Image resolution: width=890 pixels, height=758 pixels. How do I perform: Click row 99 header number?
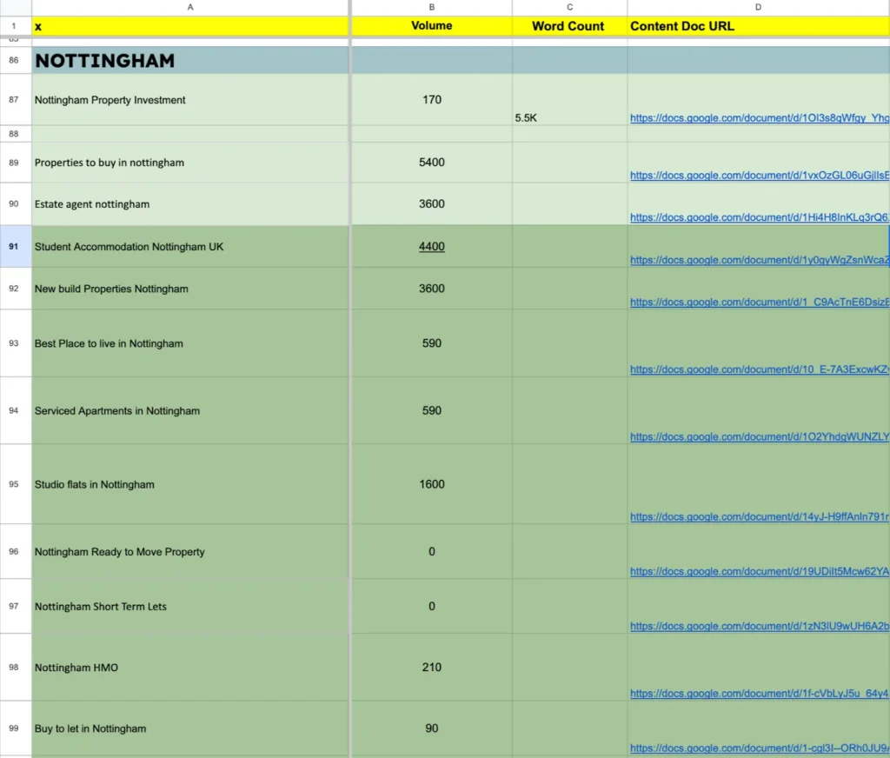point(14,728)
